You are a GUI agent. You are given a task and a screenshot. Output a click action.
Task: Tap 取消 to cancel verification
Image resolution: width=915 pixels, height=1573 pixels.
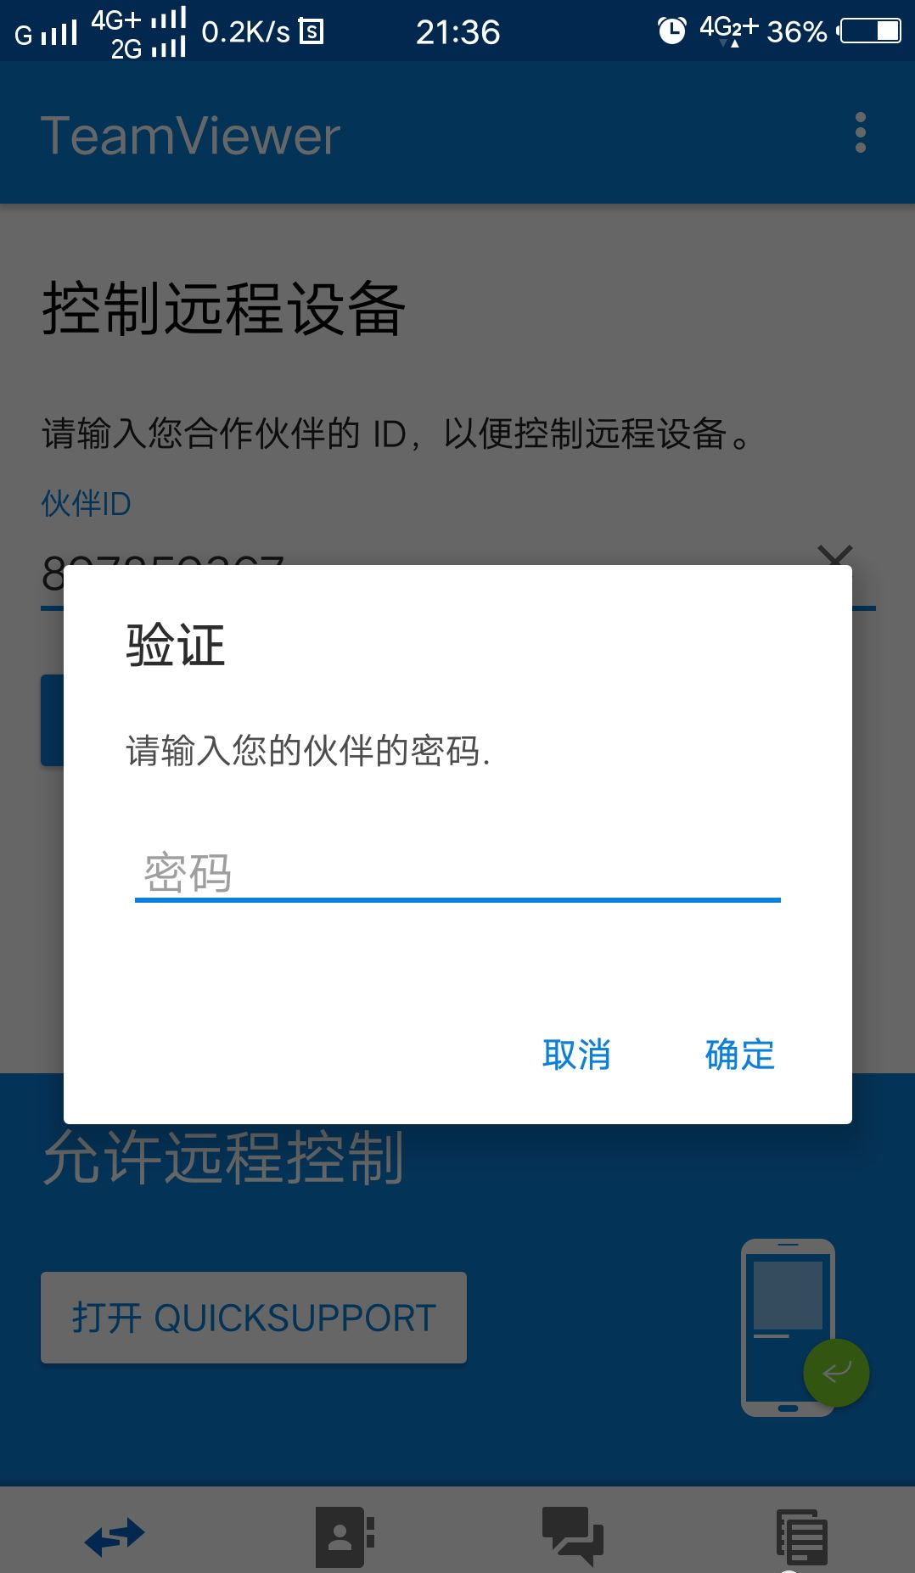pos(576,1055)
